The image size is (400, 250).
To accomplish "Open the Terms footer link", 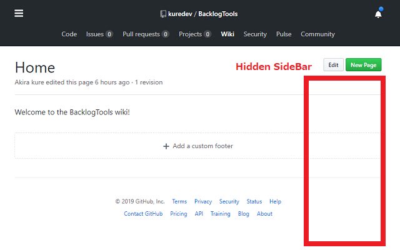I will tap(179, 201).
